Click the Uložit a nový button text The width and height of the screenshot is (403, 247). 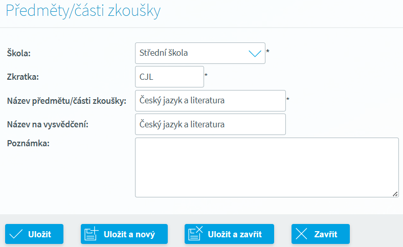pyautogui.click(x=129, y=234)
